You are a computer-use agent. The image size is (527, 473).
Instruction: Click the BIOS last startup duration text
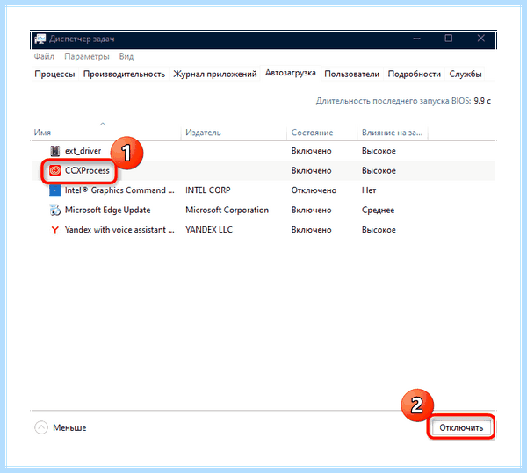[x=403, y=101]
